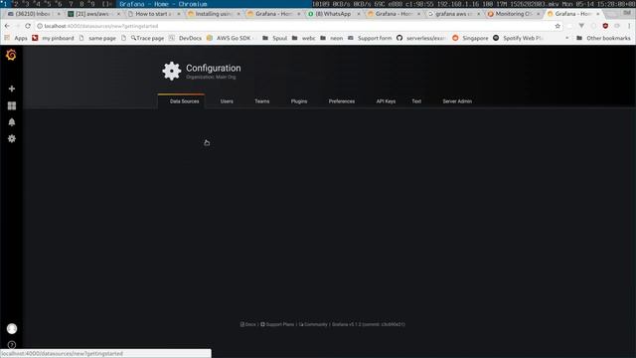This screenshot has width=636, height=358.
Task: Go back with the browser back arrow
Action: pos(7,26)
